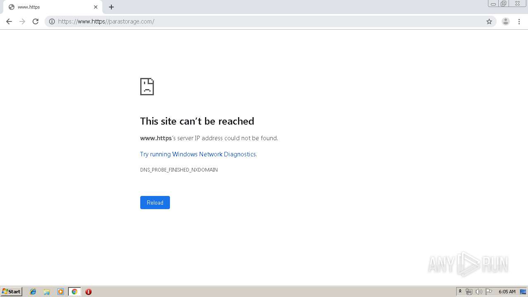Click the blue Reload button
528x297 pixels.
pos(155,203)
